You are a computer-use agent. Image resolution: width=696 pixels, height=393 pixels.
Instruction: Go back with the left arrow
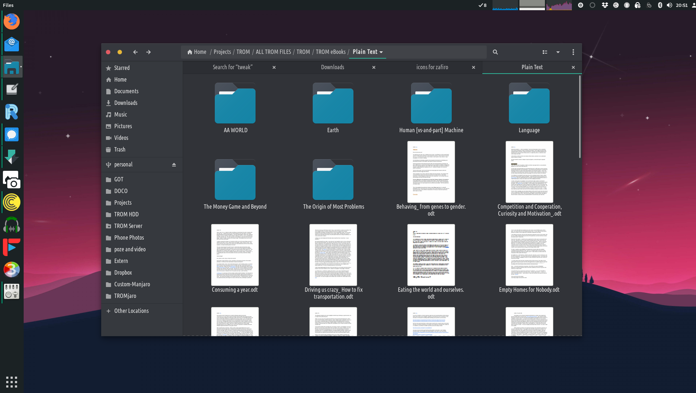135,52
